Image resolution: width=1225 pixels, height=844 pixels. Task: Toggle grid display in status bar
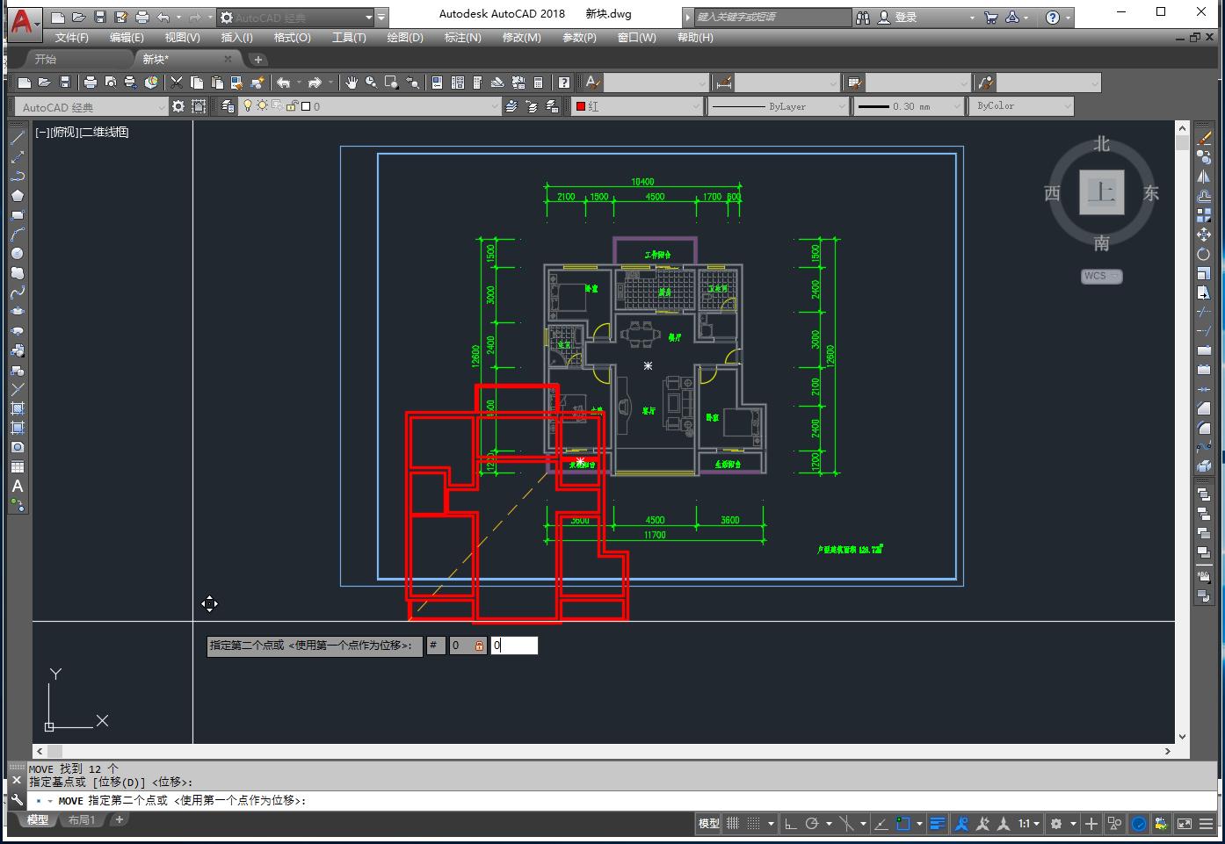(732, 824)
